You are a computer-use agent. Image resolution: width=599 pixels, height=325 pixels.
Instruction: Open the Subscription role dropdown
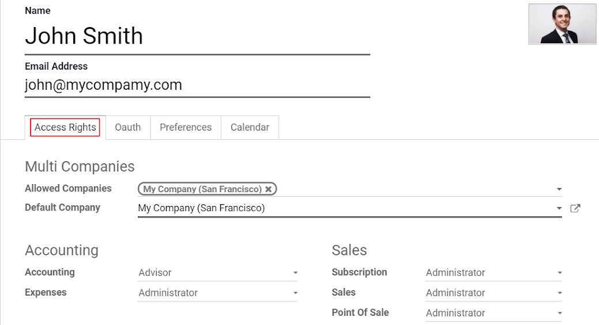pyautogui.click(x=559, y=273)
